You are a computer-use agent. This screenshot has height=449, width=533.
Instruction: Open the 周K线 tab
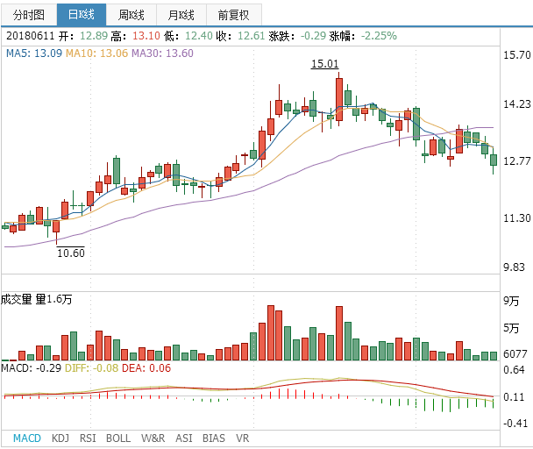click(131, 15)
